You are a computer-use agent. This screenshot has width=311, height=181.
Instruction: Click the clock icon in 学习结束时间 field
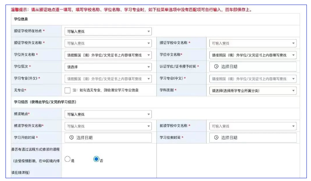pyautogui.click(x=216, y=137)
